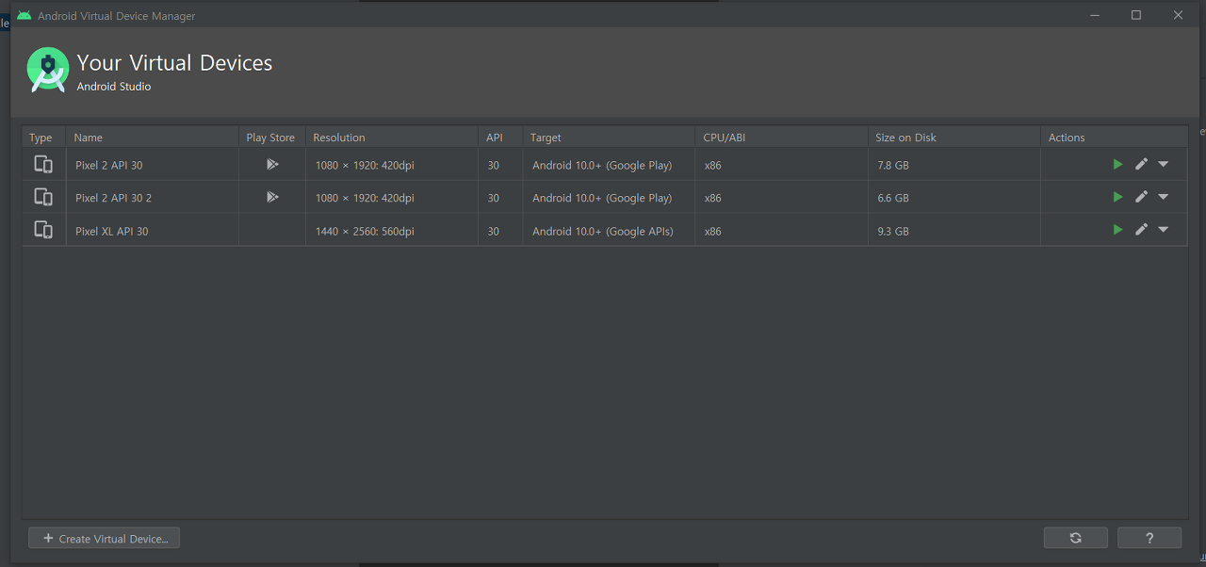Click the device type icon for Pixel XL API 30
Image resolution: width=1206 pixels, height=567 pixels.
43,230
